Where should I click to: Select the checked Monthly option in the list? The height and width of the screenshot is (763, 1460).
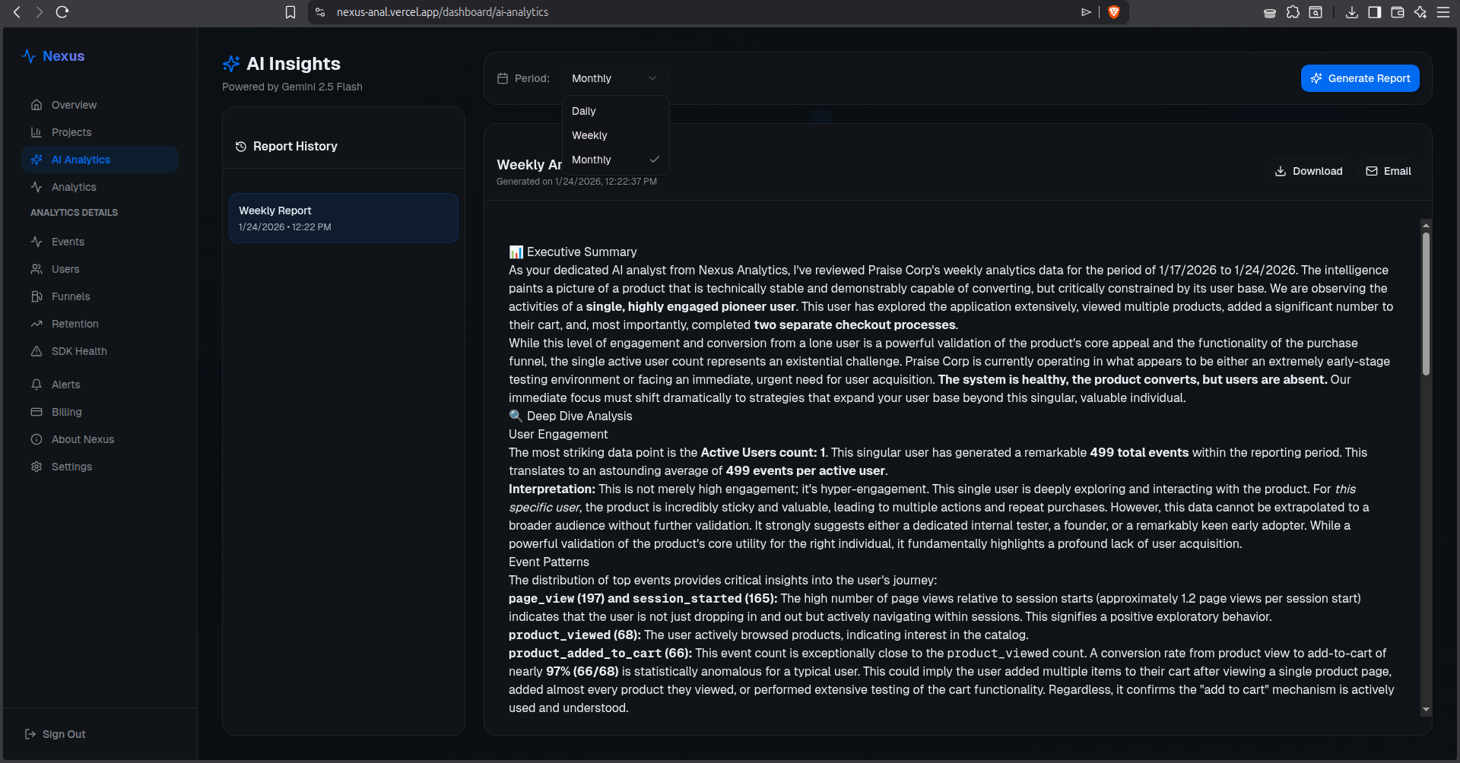point(615,160)
